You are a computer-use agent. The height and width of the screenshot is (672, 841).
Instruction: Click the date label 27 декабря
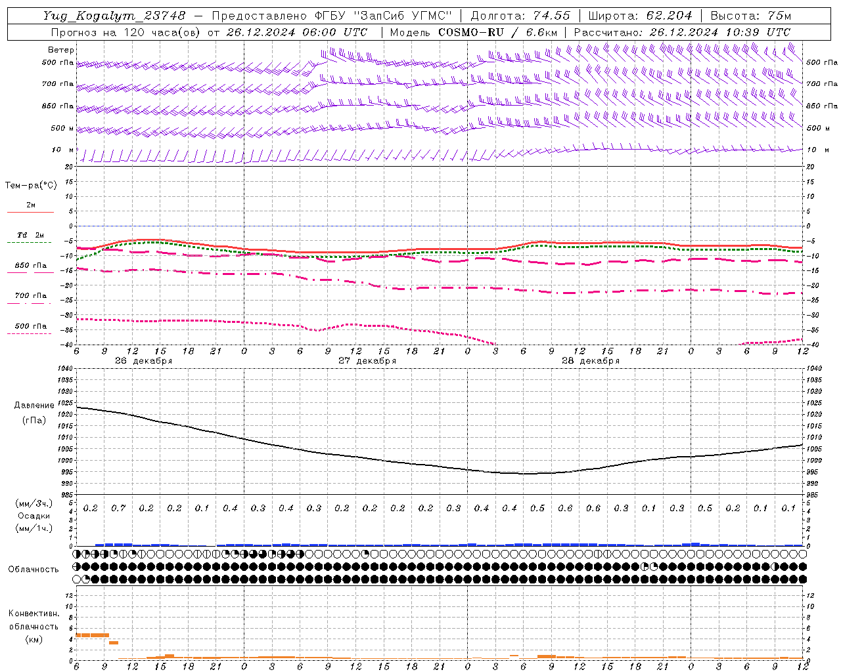click(367, 361)
